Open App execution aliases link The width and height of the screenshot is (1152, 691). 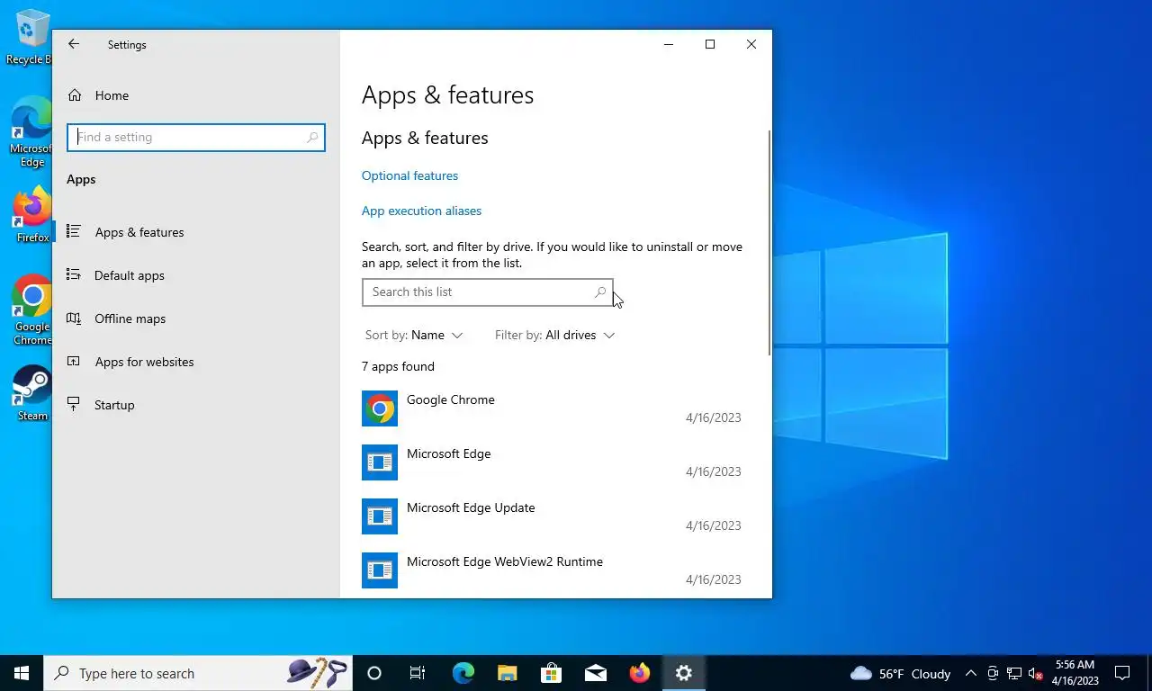click(421, 211)
